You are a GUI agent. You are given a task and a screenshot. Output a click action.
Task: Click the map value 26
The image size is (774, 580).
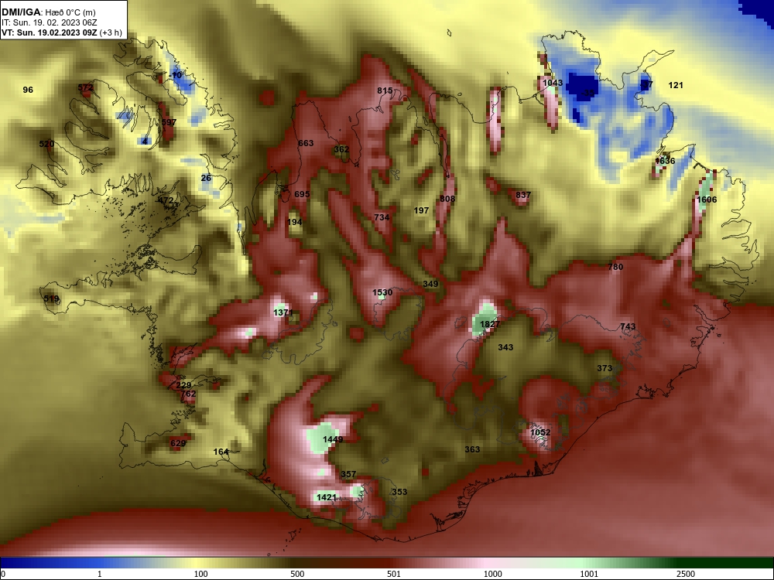coord(207,178)
